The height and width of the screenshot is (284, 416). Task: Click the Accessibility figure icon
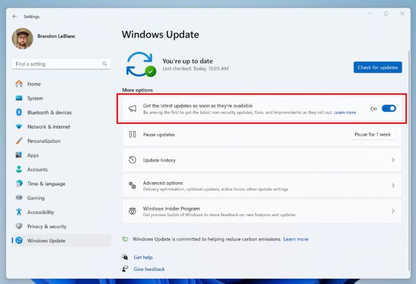(19, 213)
